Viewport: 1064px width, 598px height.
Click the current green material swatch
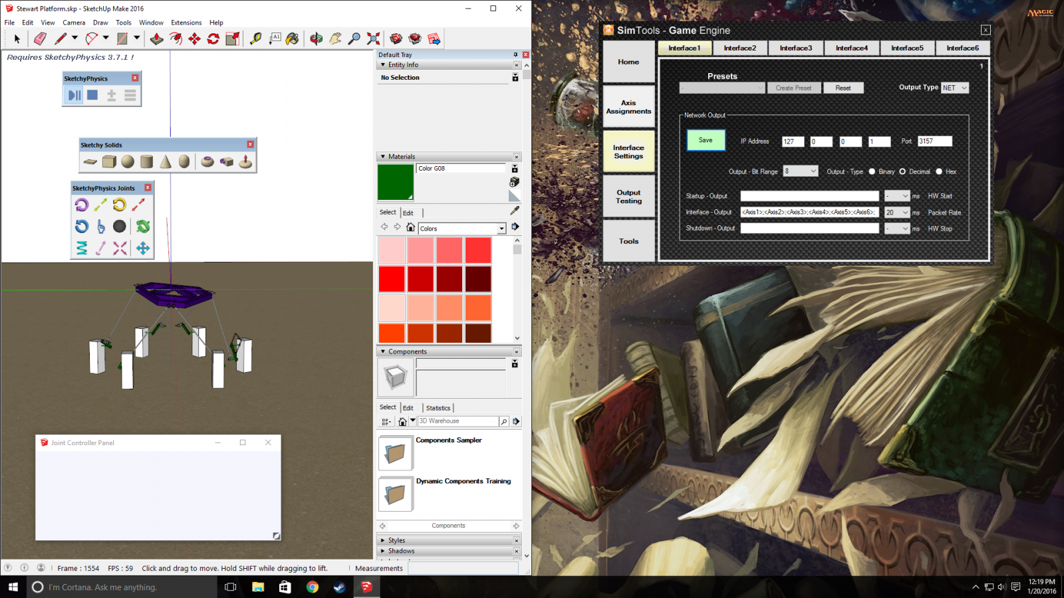pyautogui.click(x=396, y=182)
